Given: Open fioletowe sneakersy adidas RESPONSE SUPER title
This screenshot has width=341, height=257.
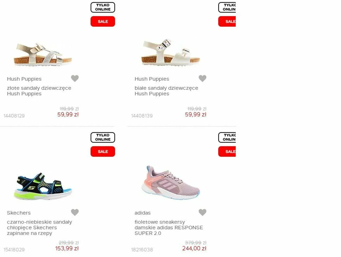Looking at the screenshot, I should (x=169, y=227).
